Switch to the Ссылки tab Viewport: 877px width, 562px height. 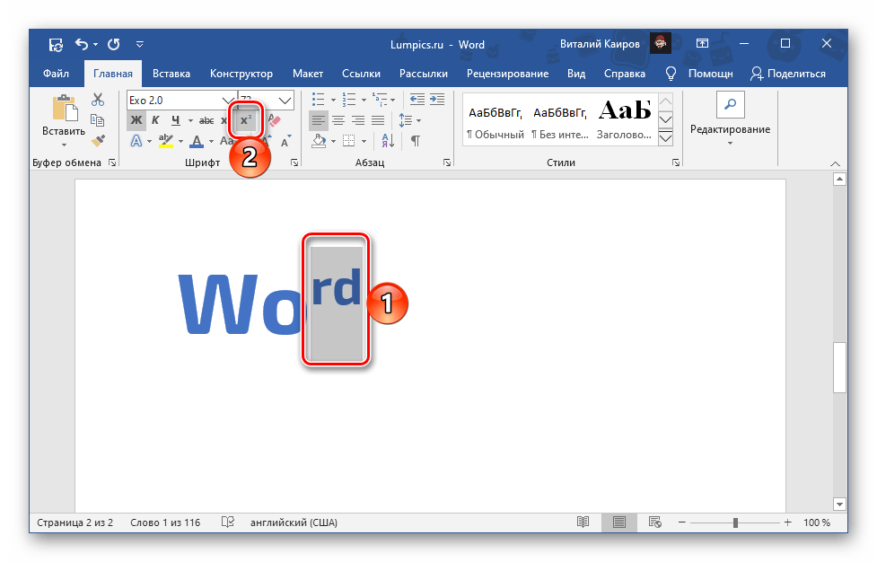pyautogui.click(x=361, y=74)
